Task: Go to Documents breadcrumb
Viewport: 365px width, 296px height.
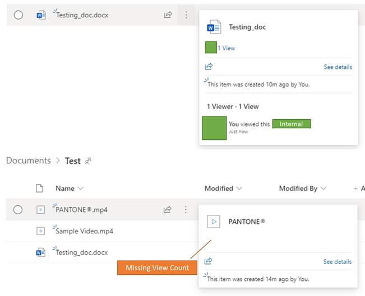Action: [29, 161]
